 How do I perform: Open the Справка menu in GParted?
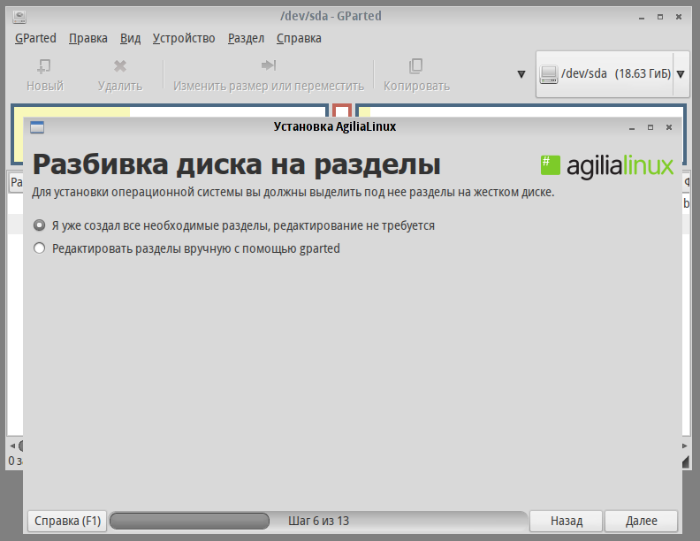tap(299, 38)
